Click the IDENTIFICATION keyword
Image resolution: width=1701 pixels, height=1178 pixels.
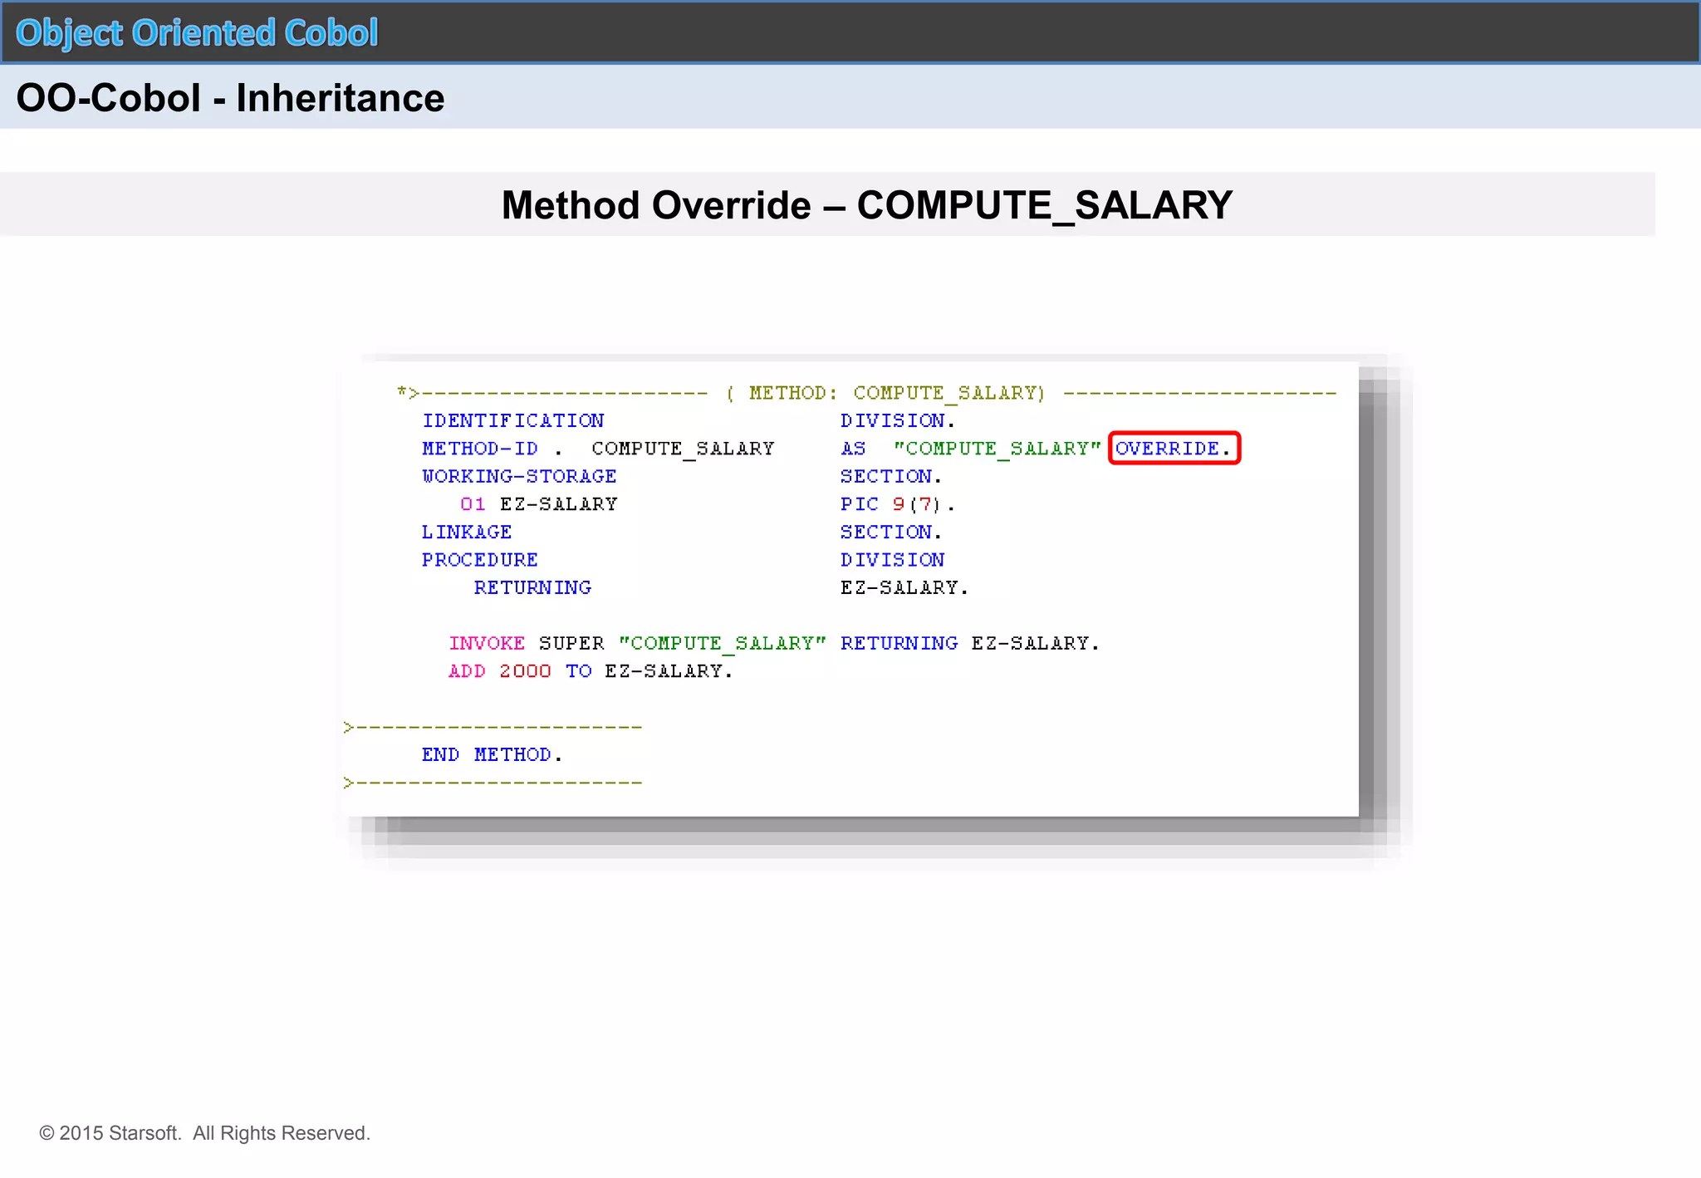(512, 420)
